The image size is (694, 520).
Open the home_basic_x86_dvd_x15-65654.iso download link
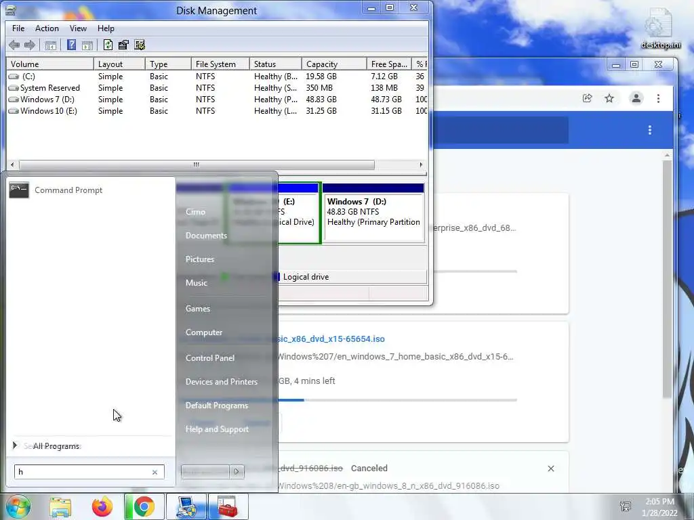click(331, 339)
